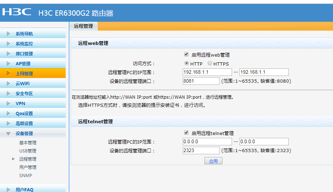Expand the 安全专区 menu arrow
333x192 pixels.
[x=8, y=93]
